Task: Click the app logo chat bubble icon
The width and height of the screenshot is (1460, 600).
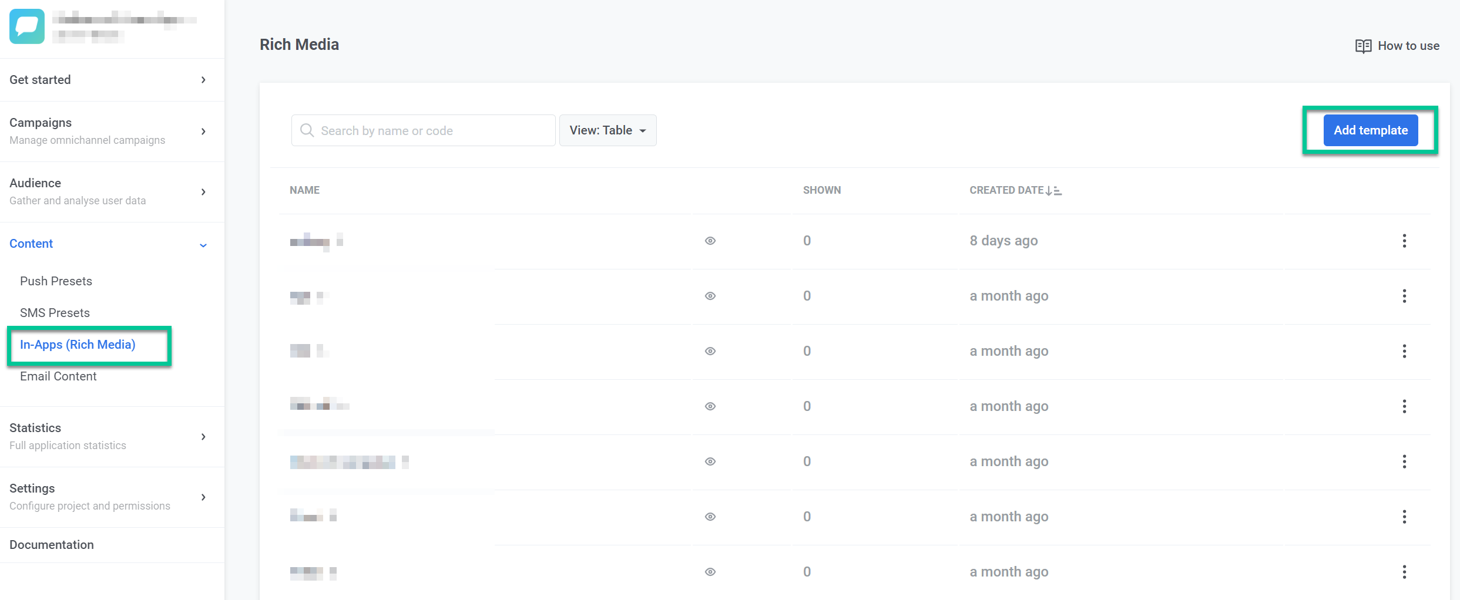Action: coord(27,26)
